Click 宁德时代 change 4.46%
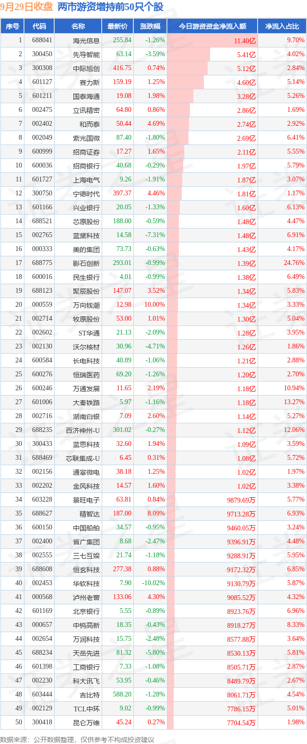 click(x=156, y=193)
